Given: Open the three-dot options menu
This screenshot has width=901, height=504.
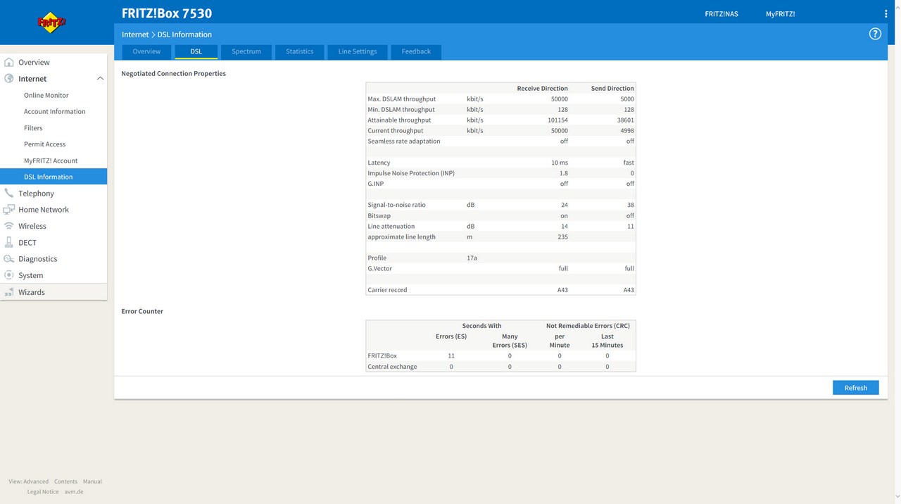Looking at the screenshot, I should [x=886, y=14].
